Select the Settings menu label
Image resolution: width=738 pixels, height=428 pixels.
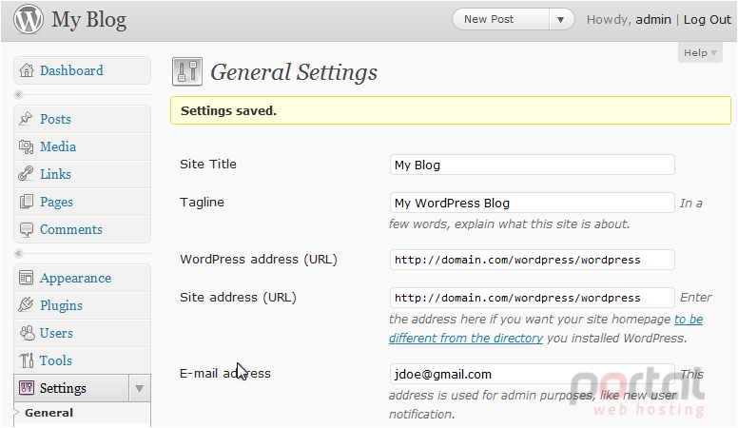tap(63, 388)
